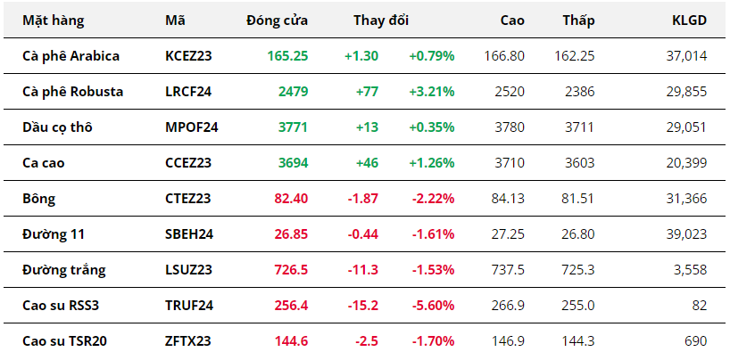This screenshot has height=352, width=730.
Task: Click the Robusta closing price 2479
Action: [294, 92]
